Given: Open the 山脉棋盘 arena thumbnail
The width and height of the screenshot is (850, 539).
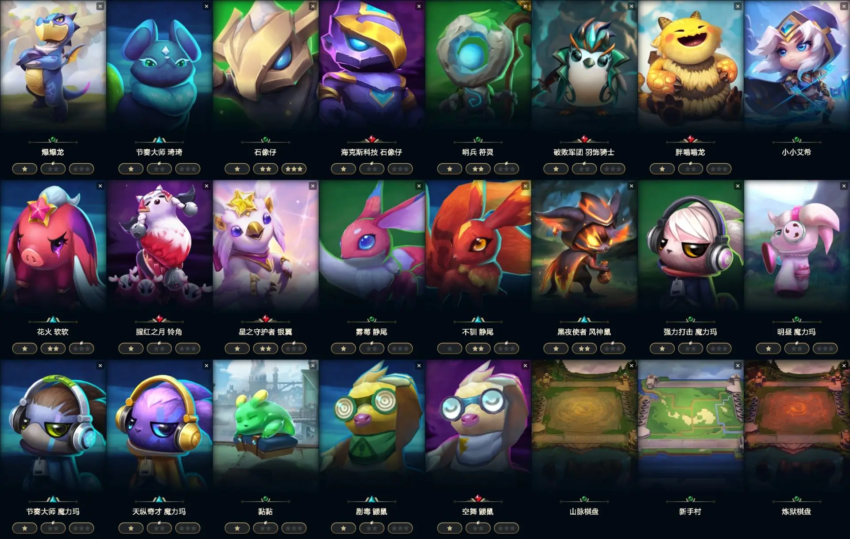Looking at the screenshot, I should [x=584, y=426].
